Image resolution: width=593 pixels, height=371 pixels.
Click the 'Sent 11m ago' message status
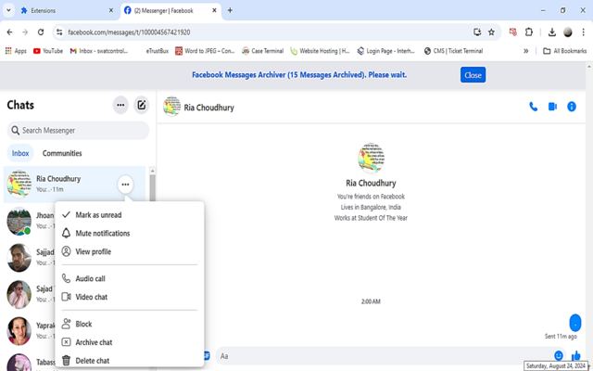point(561,336)
